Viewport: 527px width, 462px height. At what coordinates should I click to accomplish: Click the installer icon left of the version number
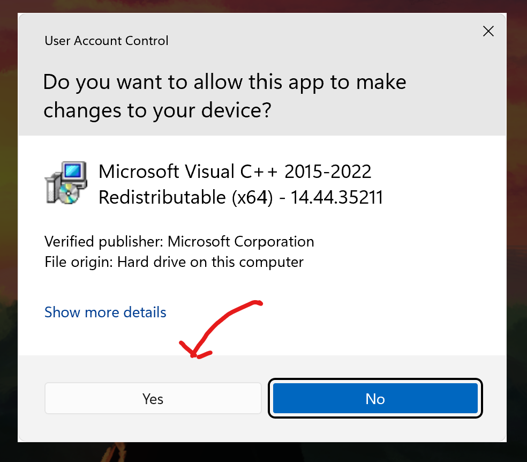[x=65, y=182]
